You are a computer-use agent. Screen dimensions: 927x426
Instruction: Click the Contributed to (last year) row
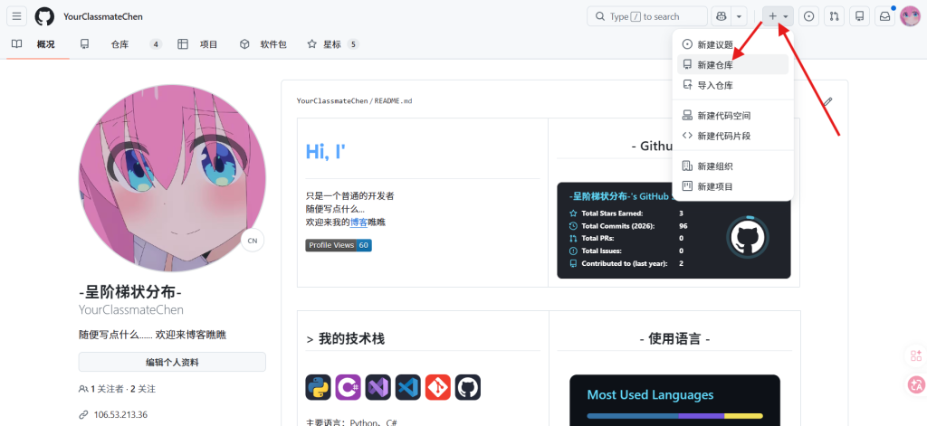pos(626,263)
